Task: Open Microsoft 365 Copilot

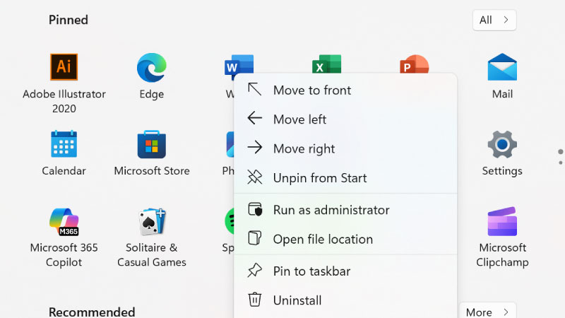Action: tap(64, 222)
